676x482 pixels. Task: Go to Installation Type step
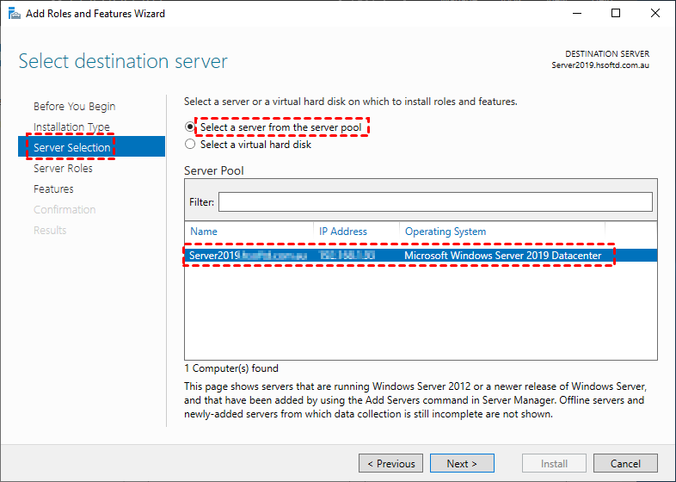coord(71,127)
